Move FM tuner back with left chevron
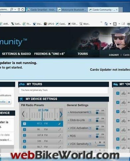The width and height of the screenshot is (130, 161). pyautogui.click(x=23, y=114)
